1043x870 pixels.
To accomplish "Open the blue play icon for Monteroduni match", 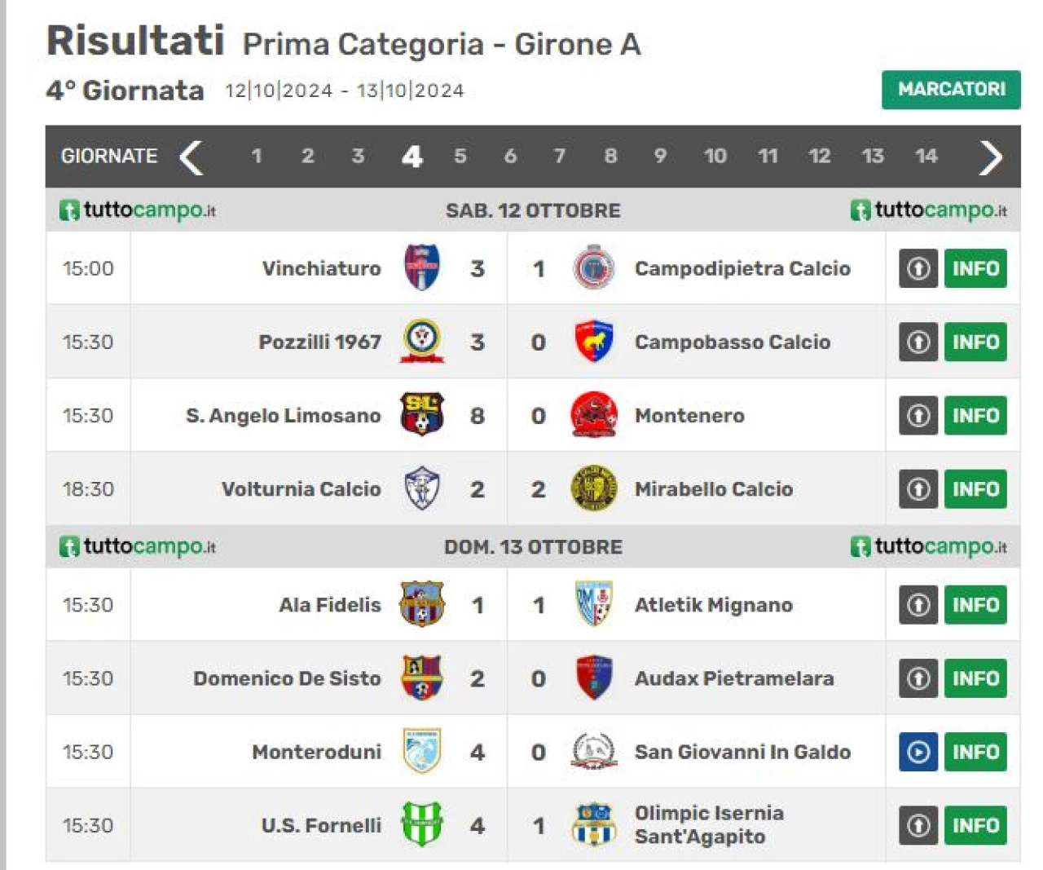I will [918, 752].
